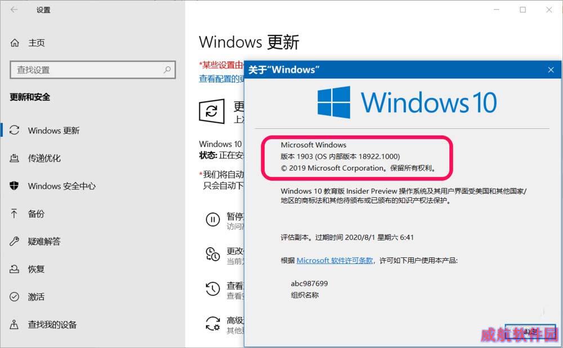Click the 确定 button in the dialog
The image size is (563, 348).
pyautogui.click(x=530, y=332)
